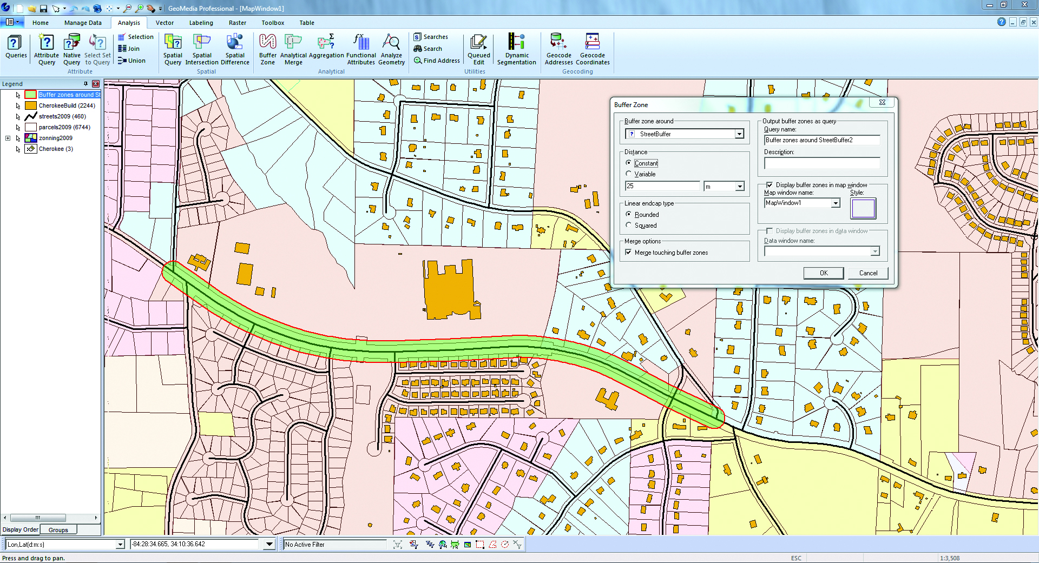Click the rectangular fence filter icon
The width and height of the screenshot is (1039, 563).
coord(480,545)
